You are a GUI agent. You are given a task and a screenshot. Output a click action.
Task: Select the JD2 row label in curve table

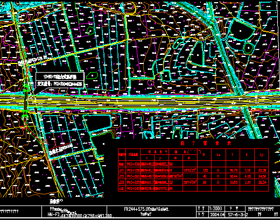pyautogui.click(x=122, y=176)
